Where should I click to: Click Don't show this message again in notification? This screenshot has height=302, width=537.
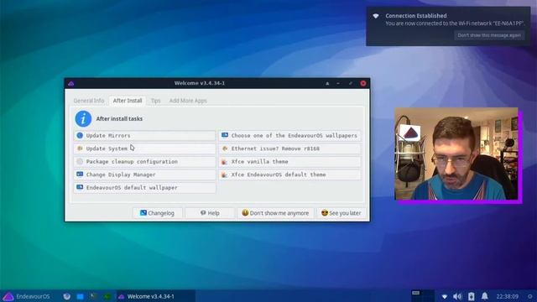[489, 35]
